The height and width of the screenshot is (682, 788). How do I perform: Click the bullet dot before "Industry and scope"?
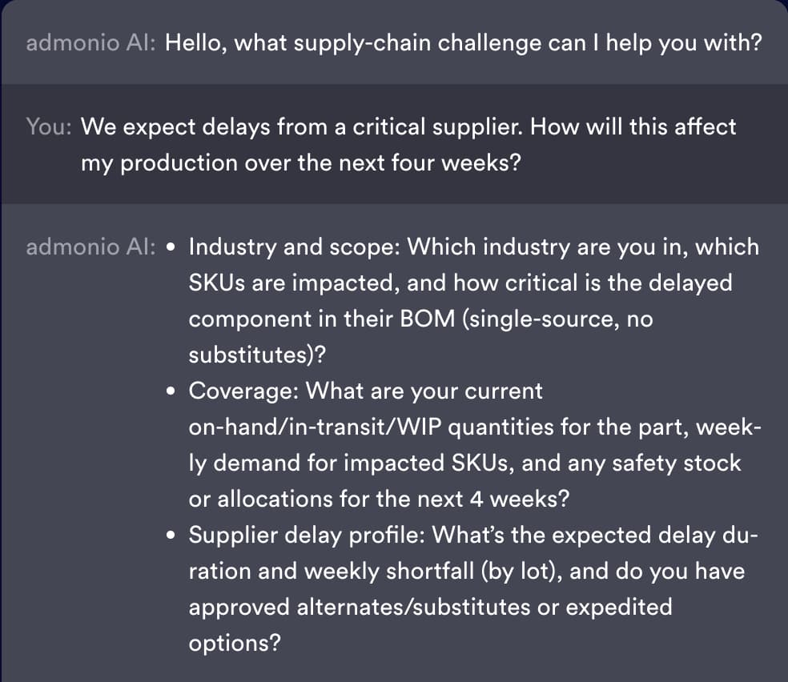172,247
